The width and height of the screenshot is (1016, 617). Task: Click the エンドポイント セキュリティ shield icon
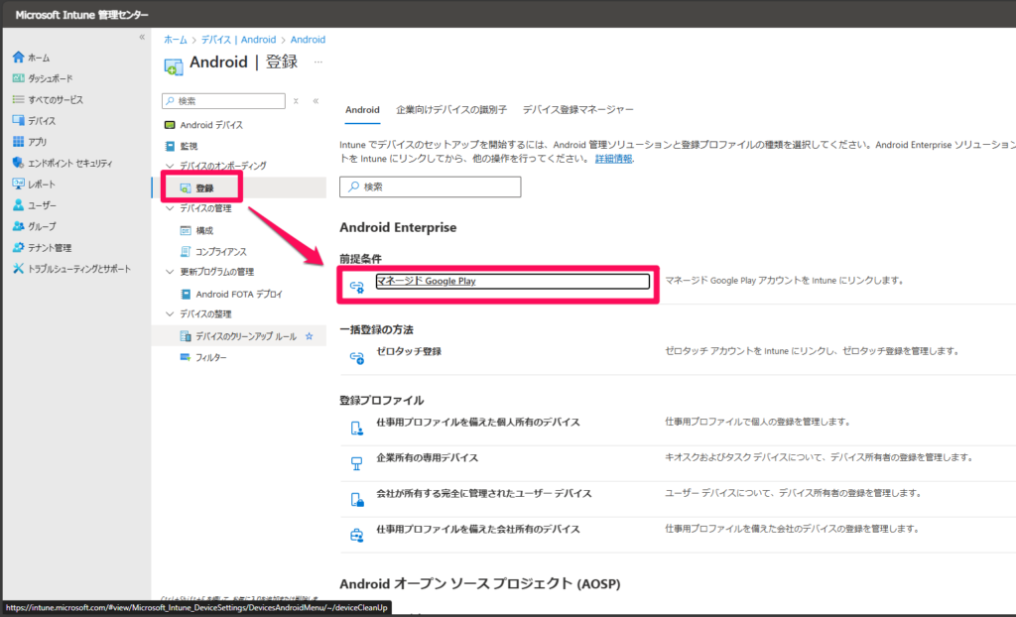18,163
